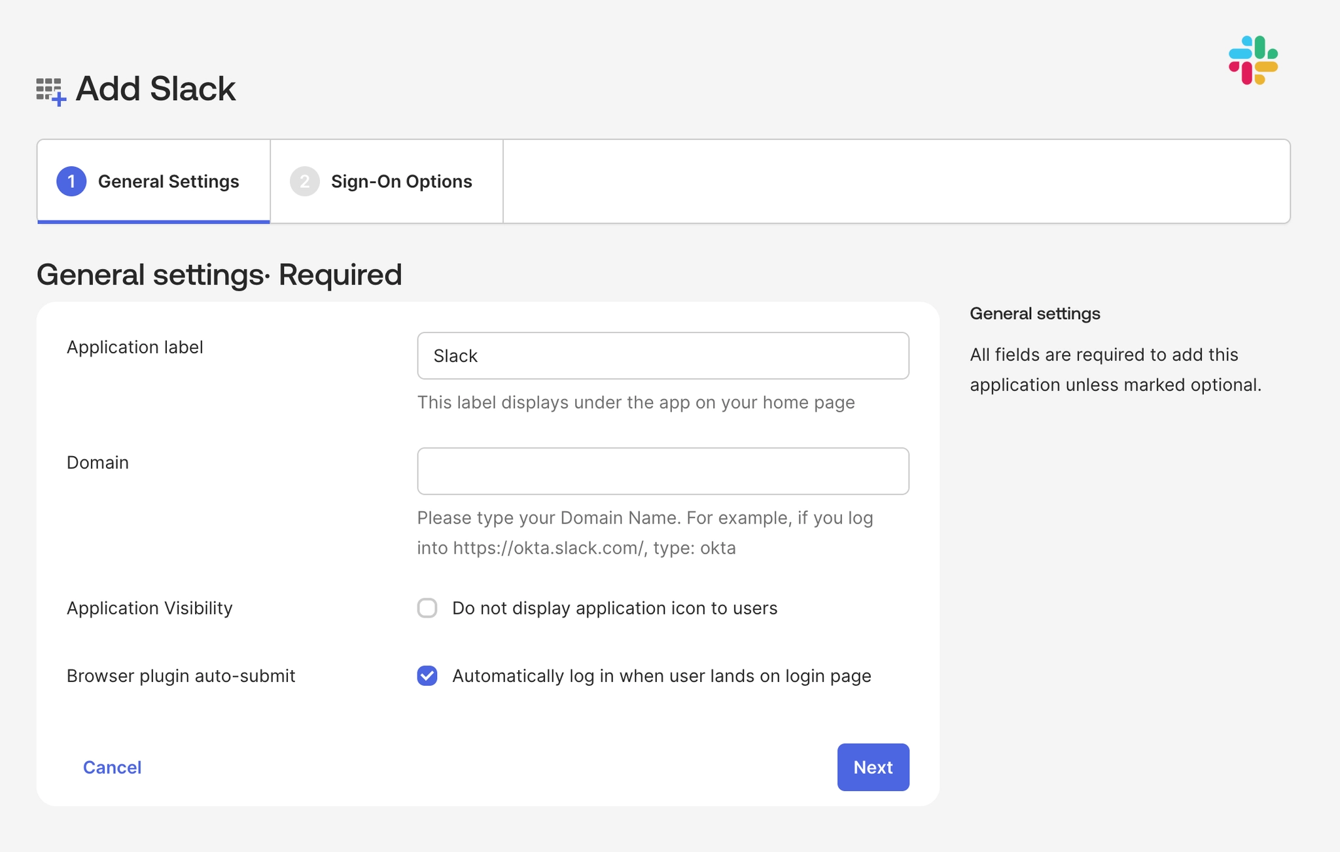Image resolution: width=1340 pixels, height=852 pixels.
Task: Uncheck Automatically log in checkbox
Action: pyautogui.click(x=427, y=675)
